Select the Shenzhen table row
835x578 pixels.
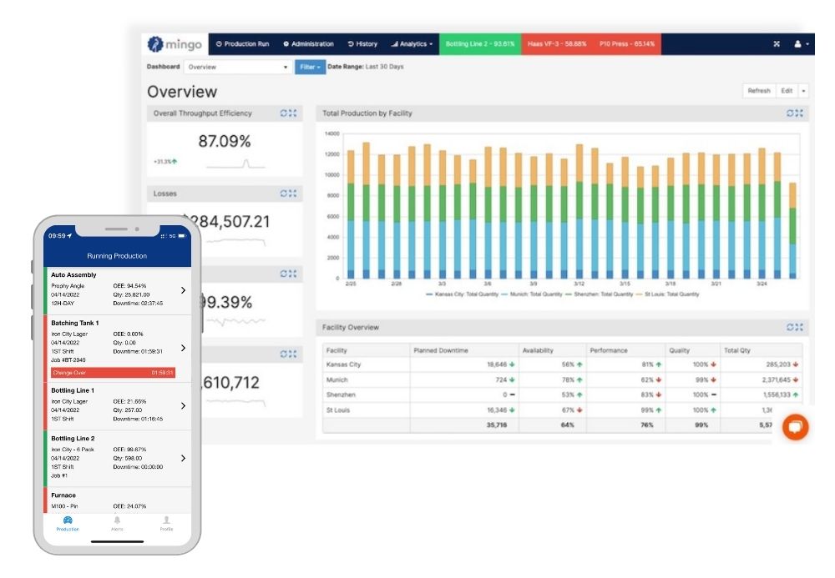coord(562,395)
